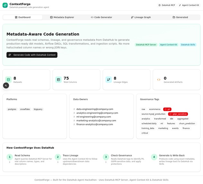203x184 pixels.
Task: Click the 0 Generated Artifacts value
Action: point(165,78)
